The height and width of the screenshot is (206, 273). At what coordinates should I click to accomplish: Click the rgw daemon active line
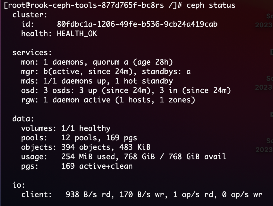click(x=108, y=100)
